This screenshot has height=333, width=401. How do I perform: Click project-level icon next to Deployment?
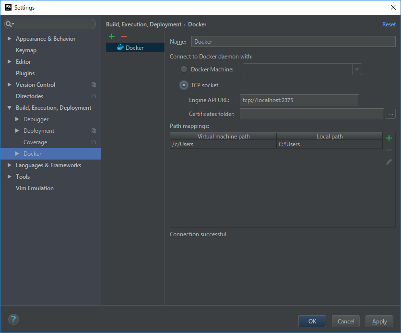pos(94,130)
